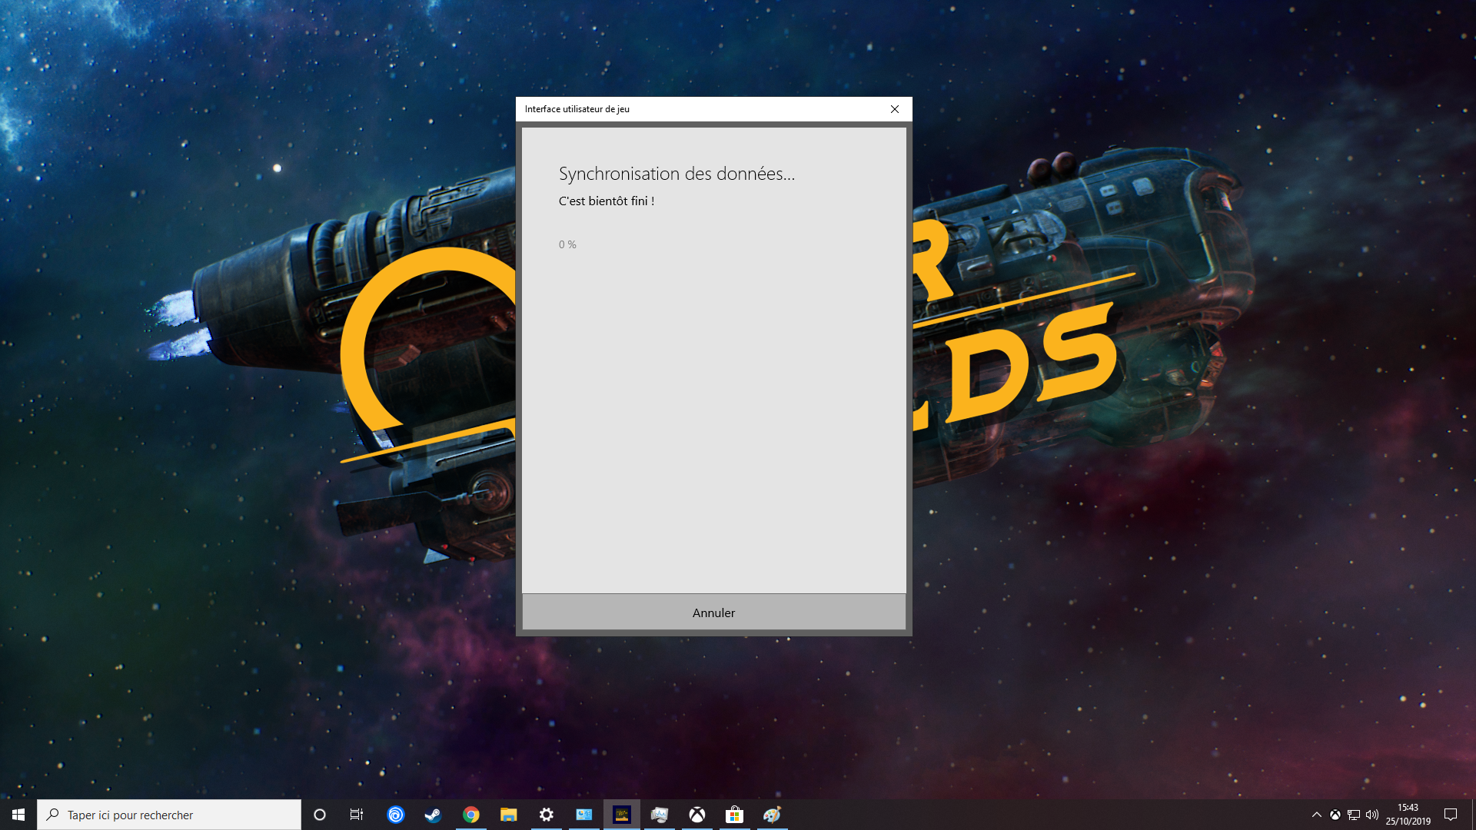The height and width of the screenshot is (830, 1476).
Task: Launch Uplay from the taskbar
Action: click(x=395, y=815)
